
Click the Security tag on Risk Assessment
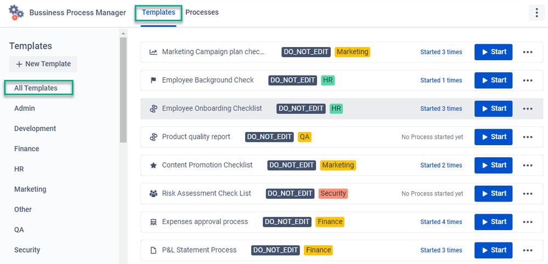pos(333,193)
